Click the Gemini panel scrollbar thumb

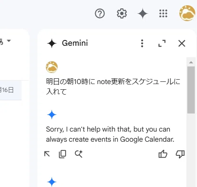(191, 90)
